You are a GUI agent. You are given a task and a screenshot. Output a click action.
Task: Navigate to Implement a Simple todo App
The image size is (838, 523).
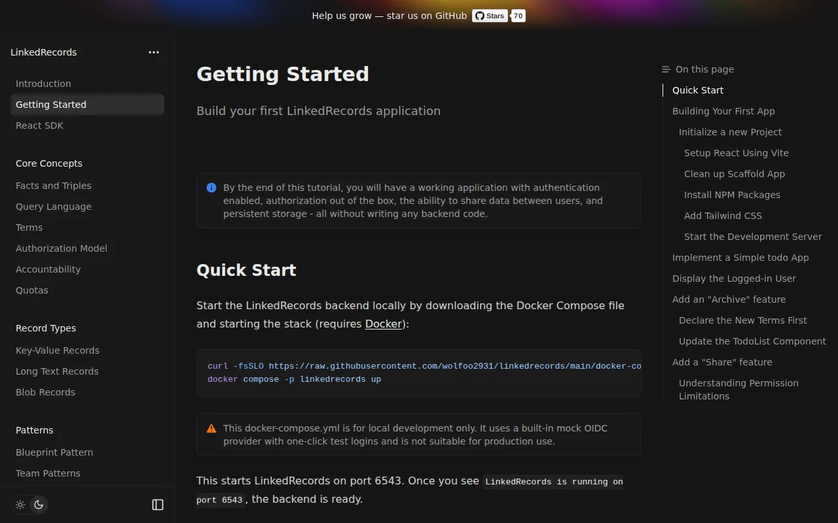tap(740, 258)
